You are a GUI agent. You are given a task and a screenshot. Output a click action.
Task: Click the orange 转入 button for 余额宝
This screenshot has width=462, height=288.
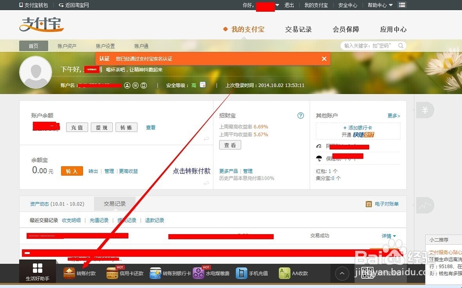[x=72, y=171]
